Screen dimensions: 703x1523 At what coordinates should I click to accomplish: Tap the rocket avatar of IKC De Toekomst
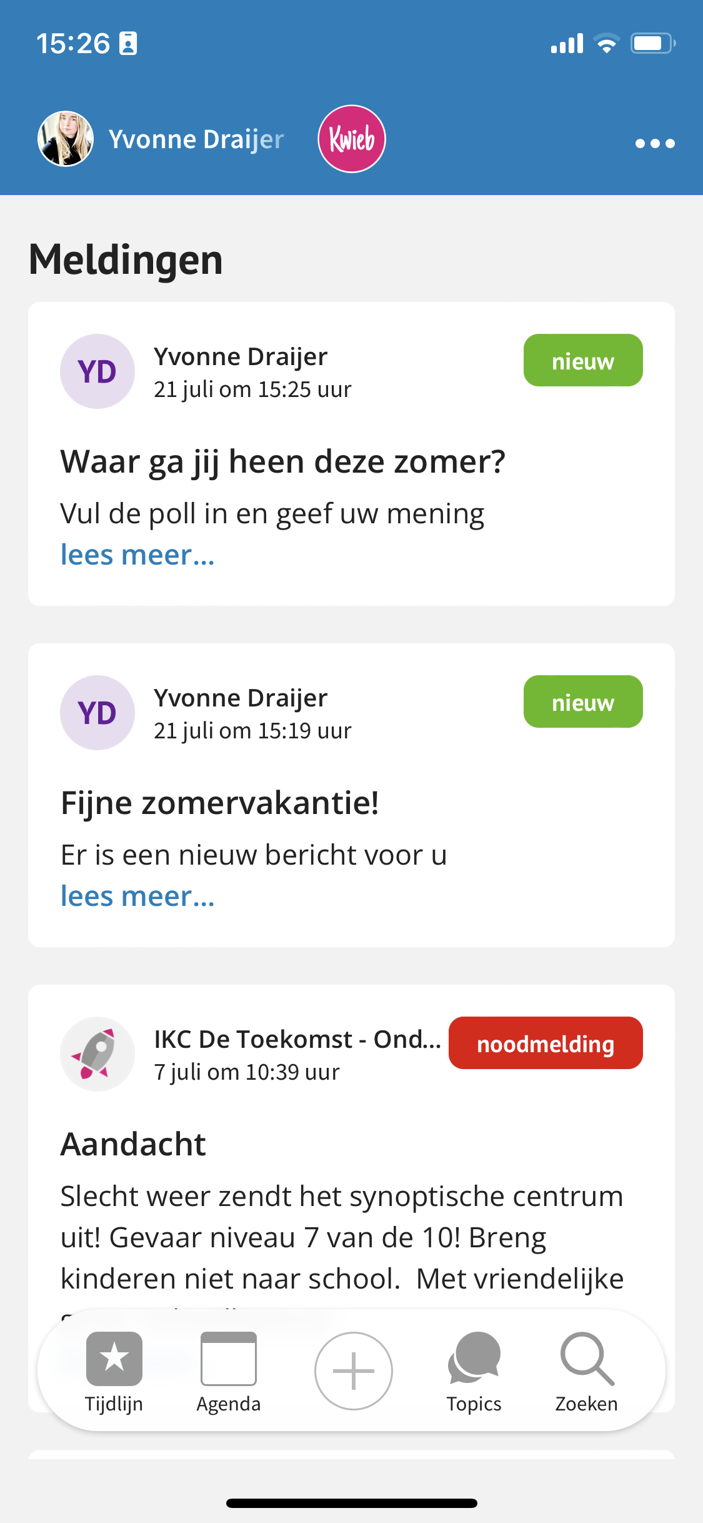click(x=97, y=1054)
